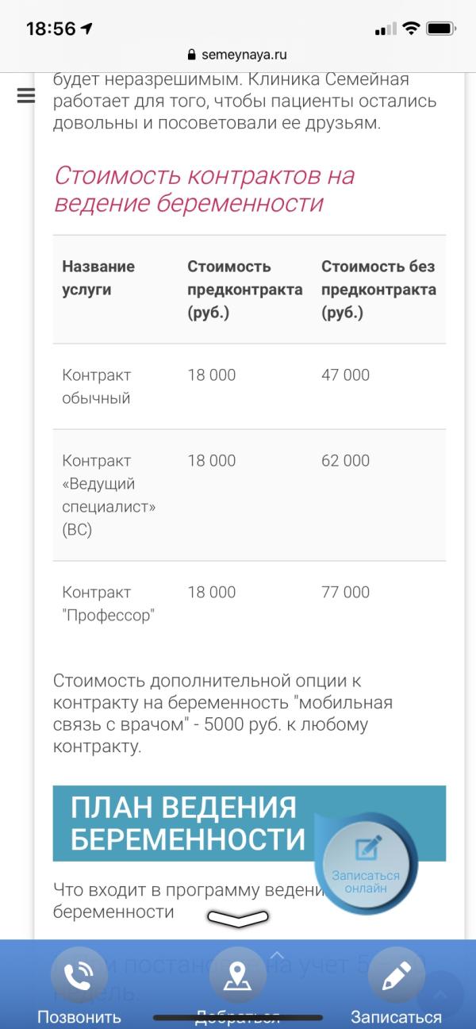Screen dimensions: 476x1029
Task: Tap the Добраться map pin icon
Action: pyautogui.click(x=237, y=976)
